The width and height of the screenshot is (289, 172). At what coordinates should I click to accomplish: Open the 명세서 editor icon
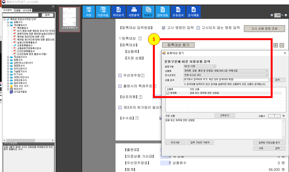click(x=148, y=11)
